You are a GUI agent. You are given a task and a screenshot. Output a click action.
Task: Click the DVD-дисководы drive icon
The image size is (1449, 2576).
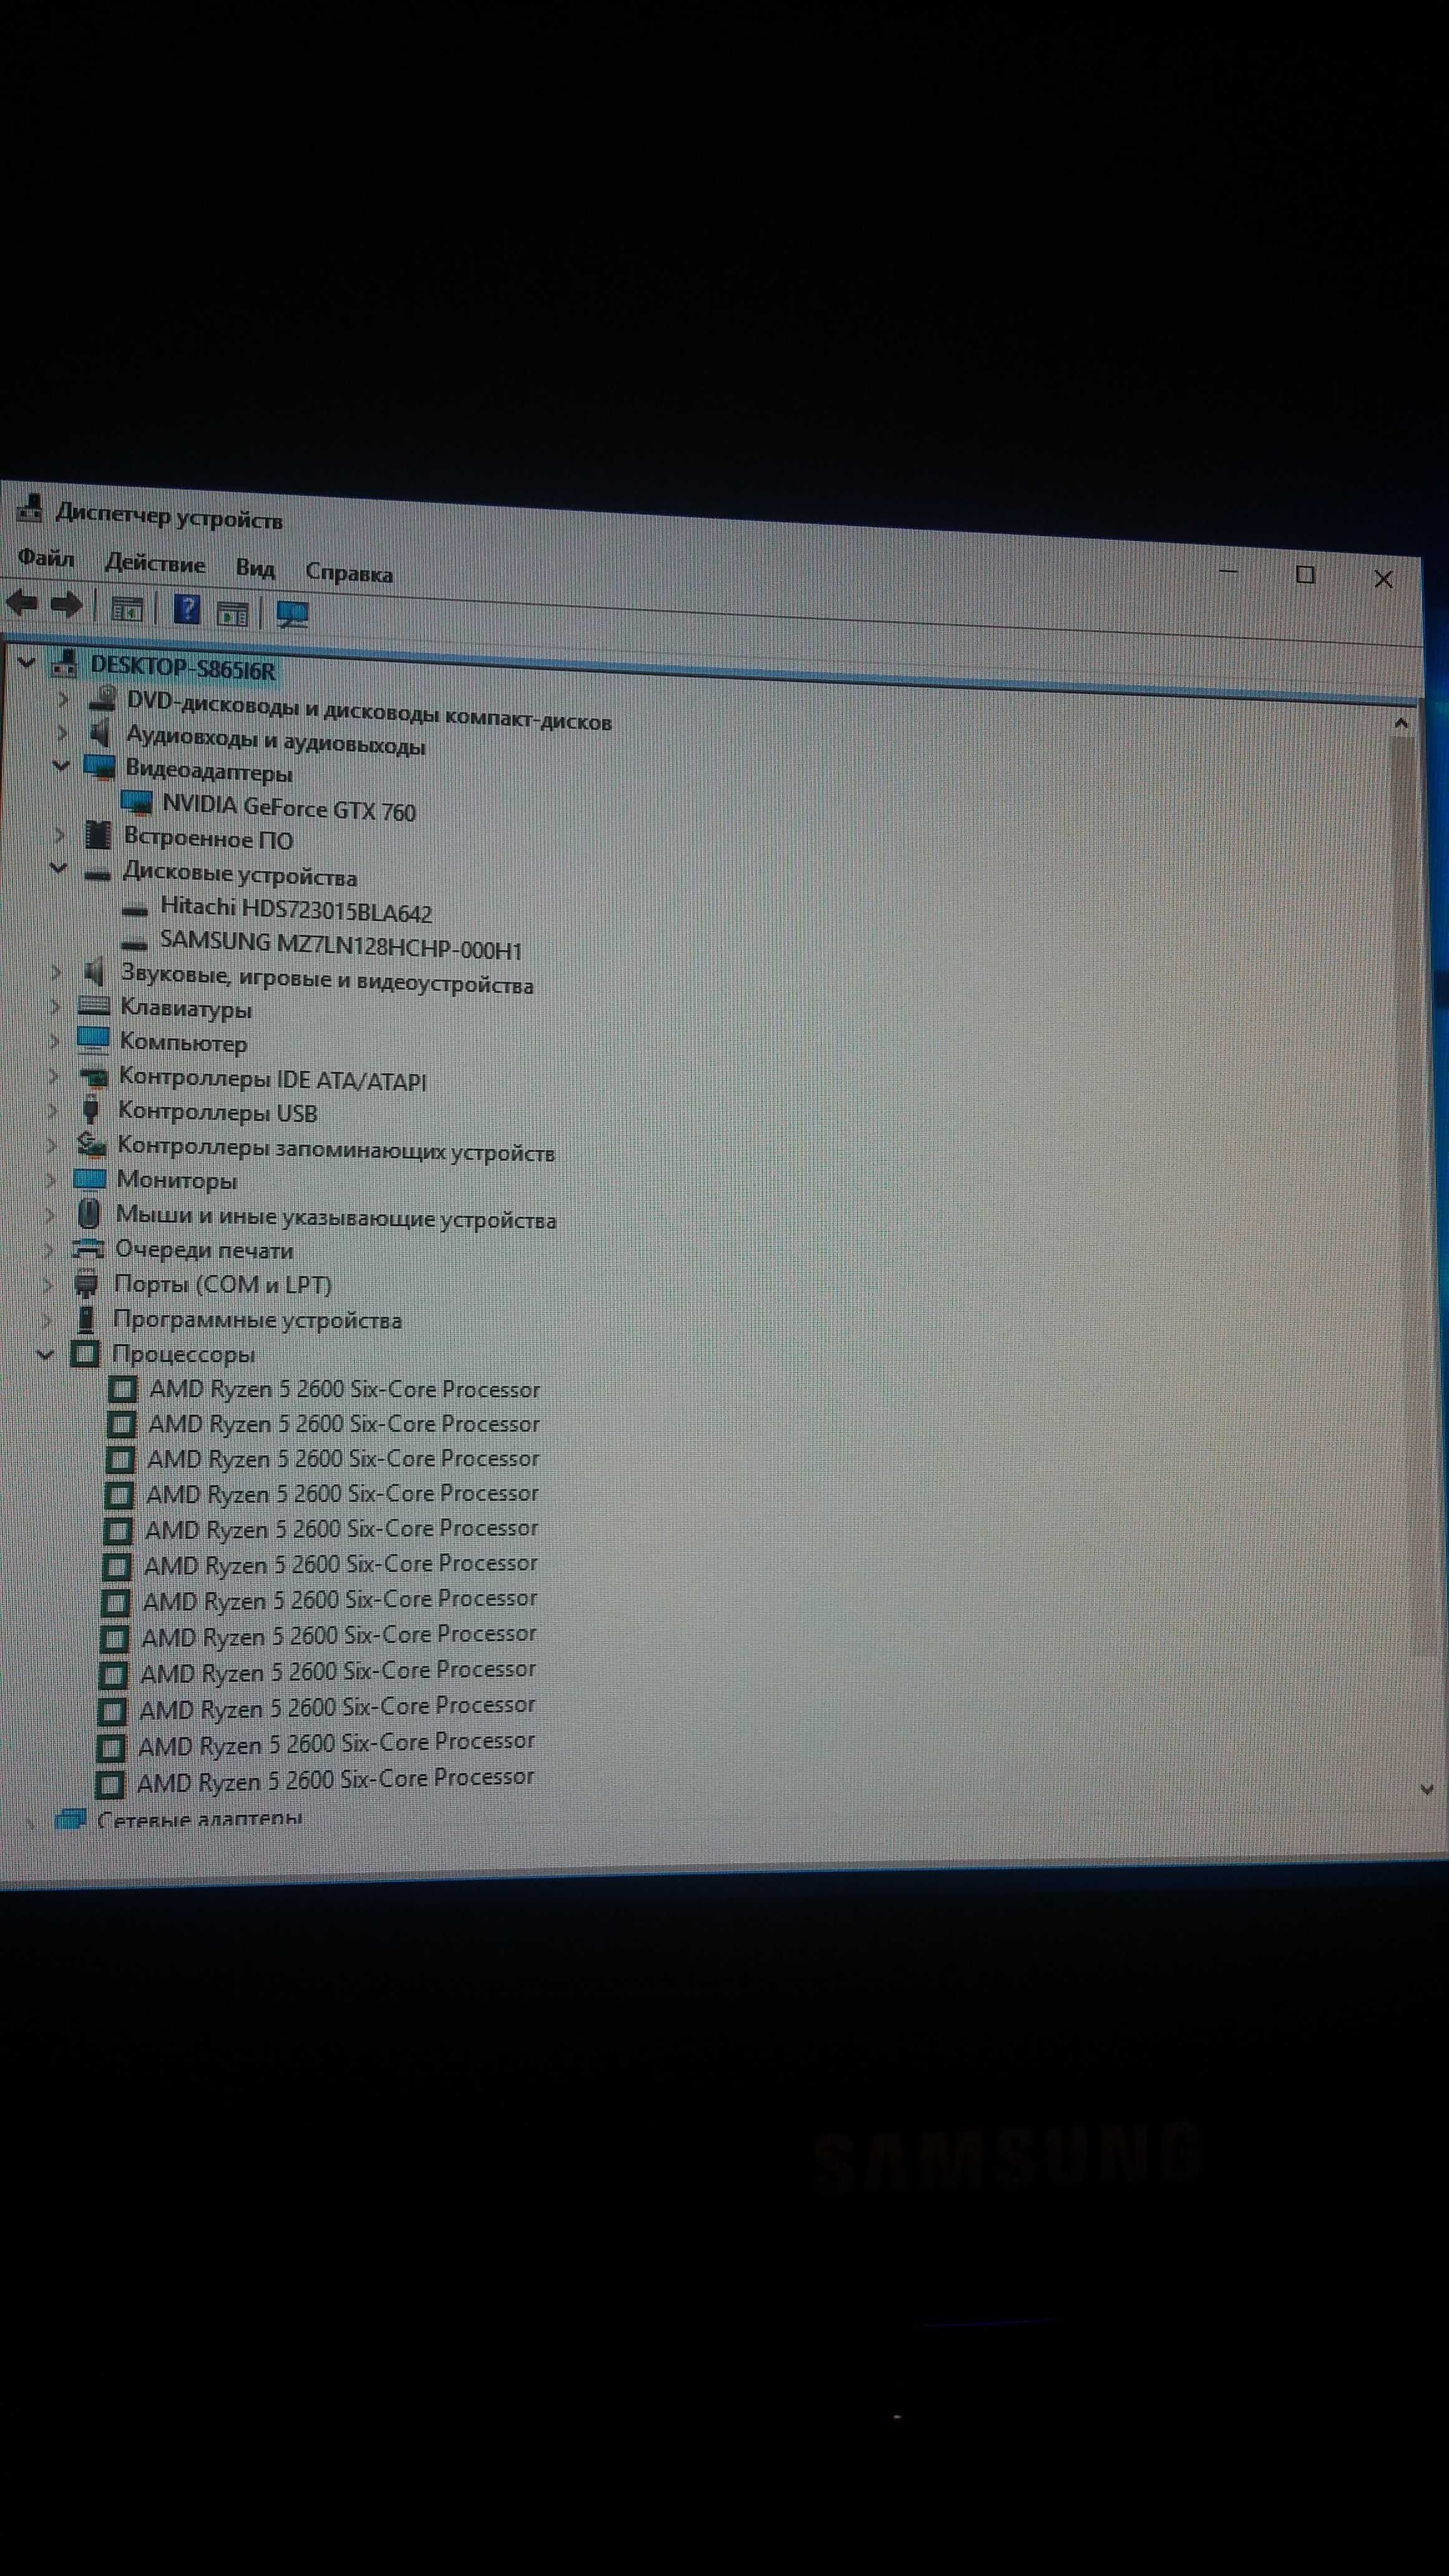pos(103,699)
